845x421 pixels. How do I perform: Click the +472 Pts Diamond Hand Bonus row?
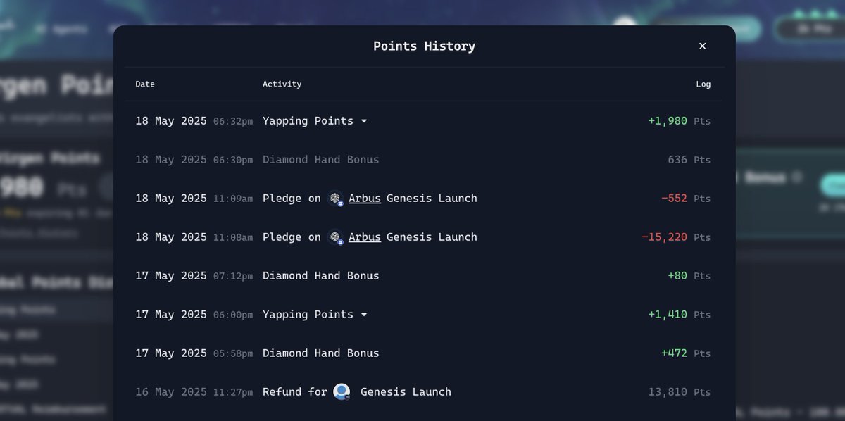point(423,353)
